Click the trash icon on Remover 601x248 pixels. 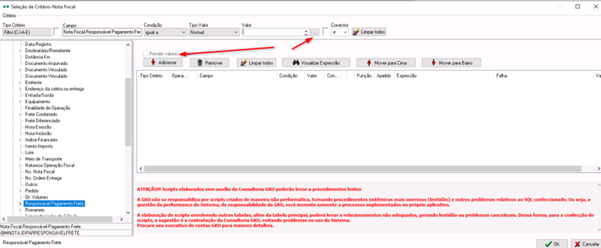click(199, 62)
